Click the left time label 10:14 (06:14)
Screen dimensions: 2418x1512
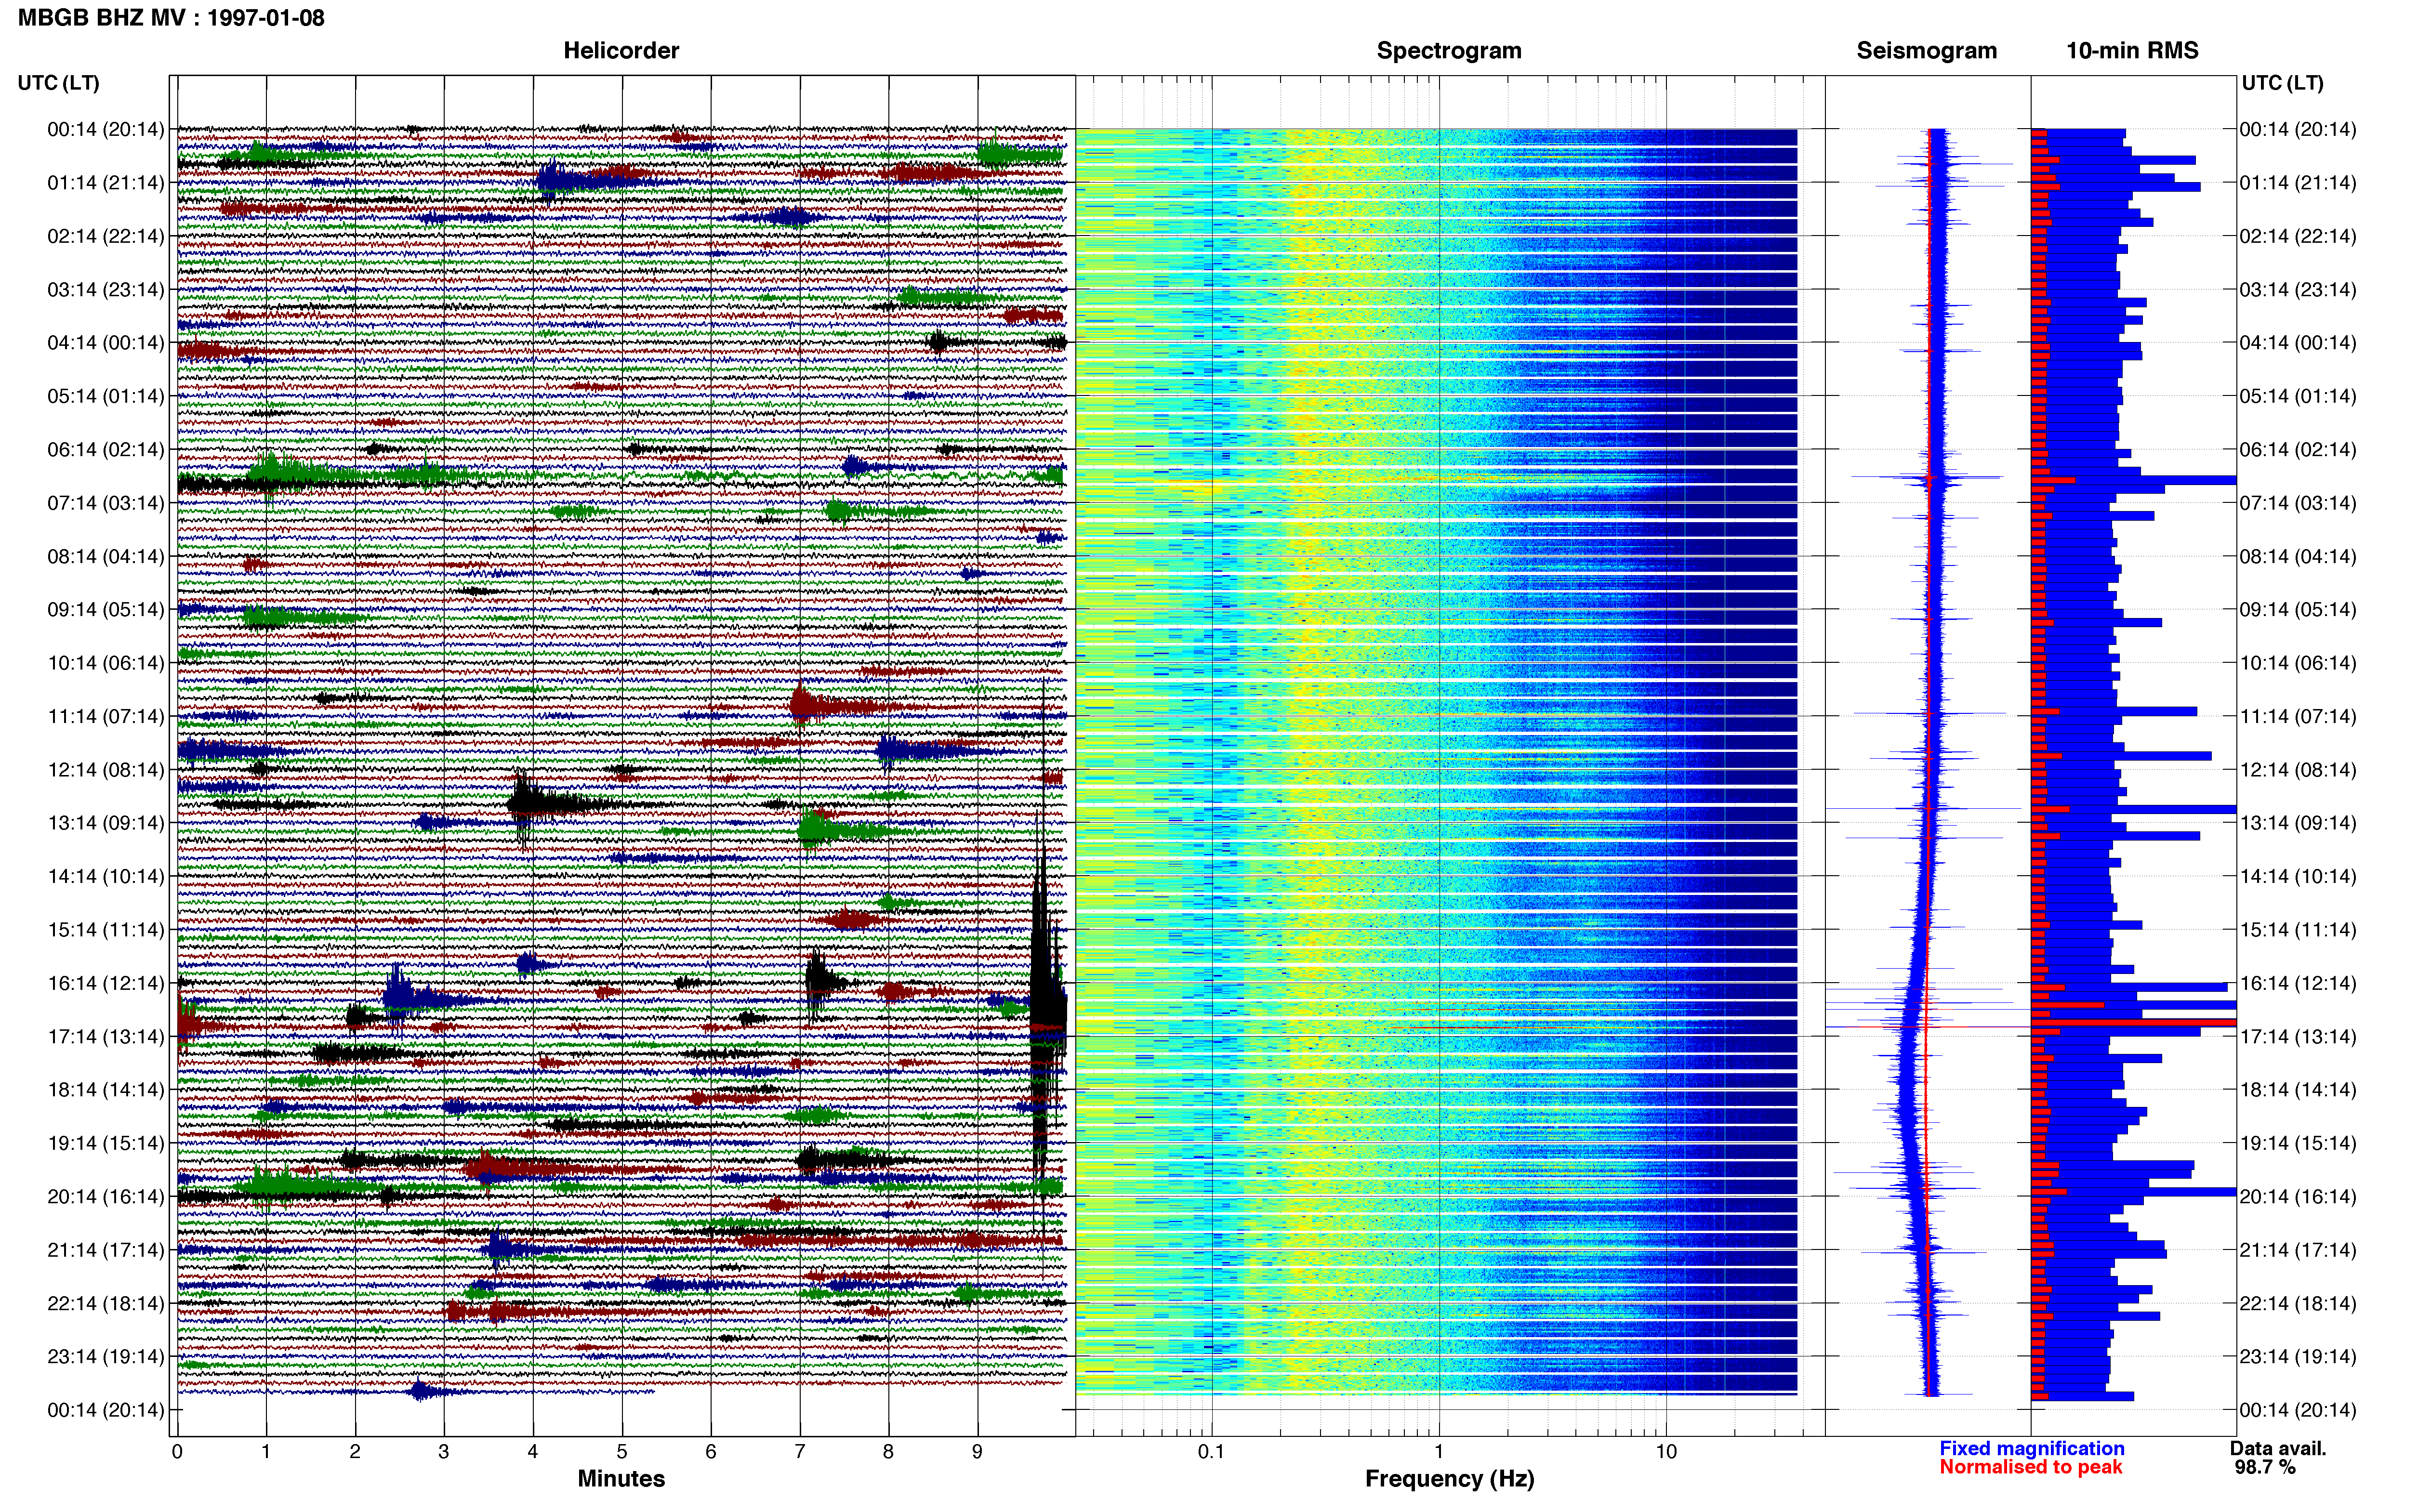click(x=106, y=663)
